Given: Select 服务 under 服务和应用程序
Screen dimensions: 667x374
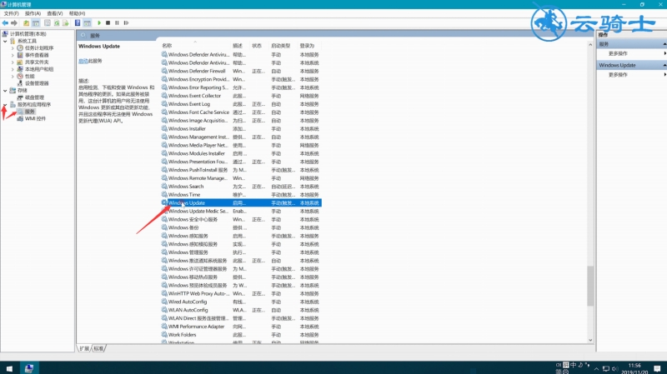Looking at the screenshot, I should pyautogui.click(x=29, y=112).
